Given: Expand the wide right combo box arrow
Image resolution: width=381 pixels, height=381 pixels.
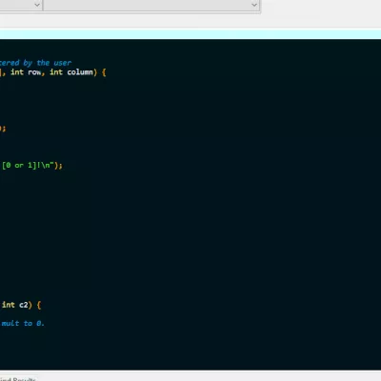Looking at the screenshot, I should pos(254,5).
